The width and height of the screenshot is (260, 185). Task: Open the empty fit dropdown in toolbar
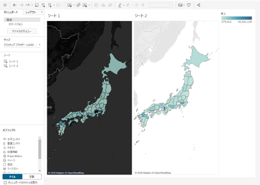[161, 5]
